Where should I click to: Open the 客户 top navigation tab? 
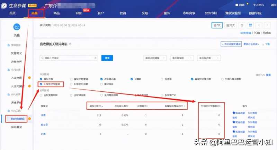coord(100,13)
